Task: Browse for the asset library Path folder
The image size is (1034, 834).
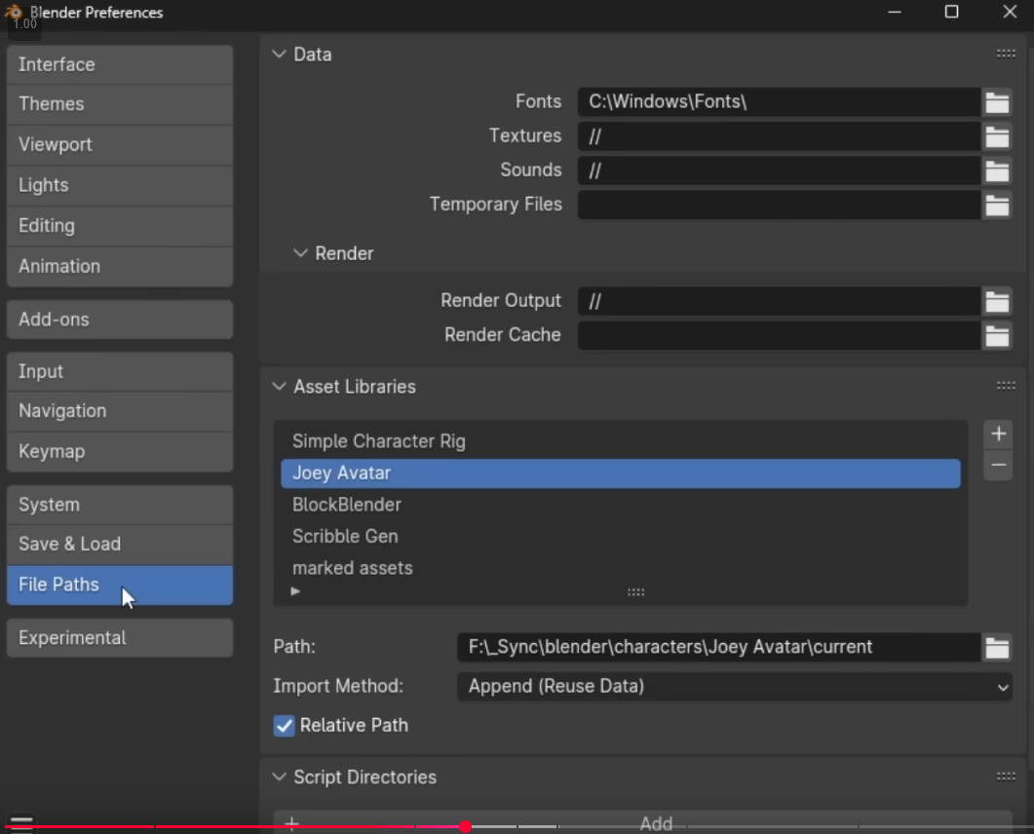Action: pyautogui.click(x=996, y=648)
